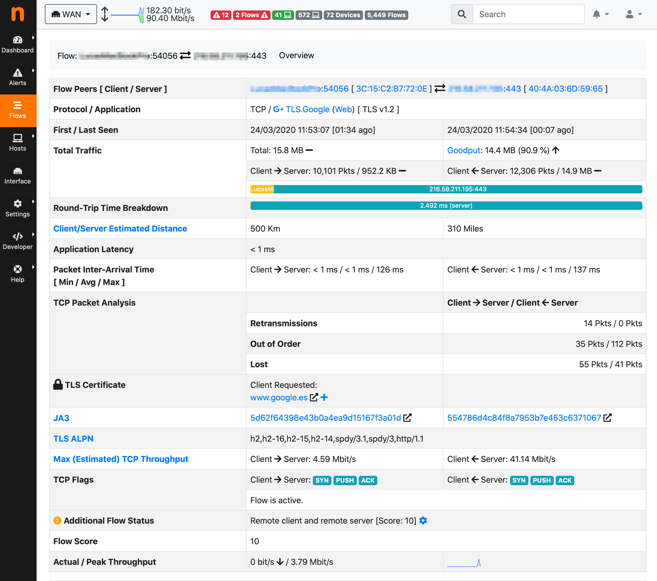This screenshot has width=657, height=581.
Task: Click the plus icon beside www.google.es
Action: click(324, 398)
